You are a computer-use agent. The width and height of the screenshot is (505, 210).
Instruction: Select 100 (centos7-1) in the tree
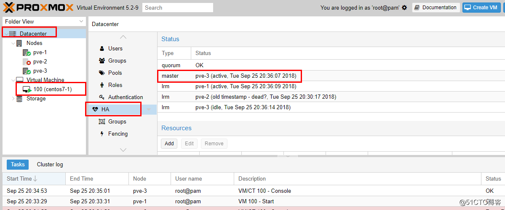pyautogui.click(x=53, y=89)
